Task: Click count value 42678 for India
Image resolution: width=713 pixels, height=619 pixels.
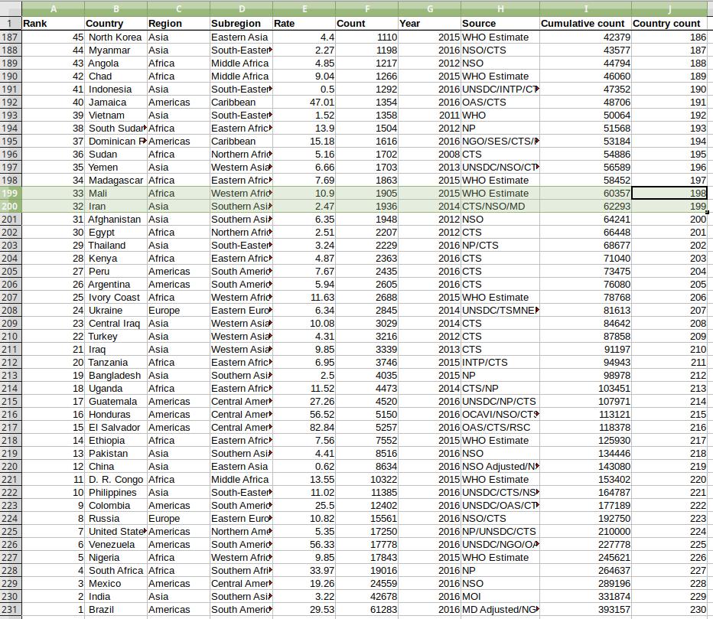Action: point(367,596)
